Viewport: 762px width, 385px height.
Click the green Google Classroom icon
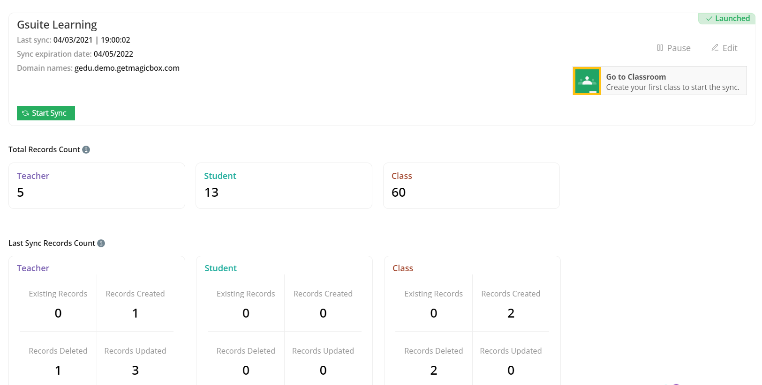[x=587, y=81]
